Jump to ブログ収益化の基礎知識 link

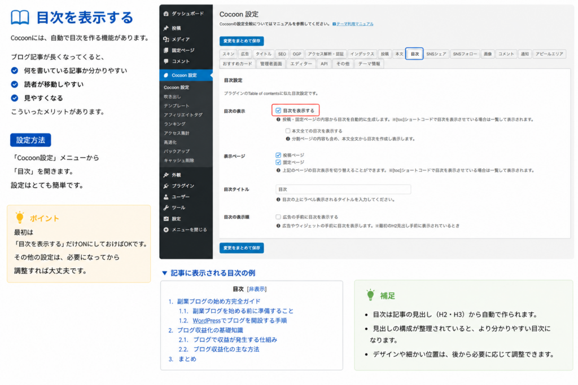(210, 330)
